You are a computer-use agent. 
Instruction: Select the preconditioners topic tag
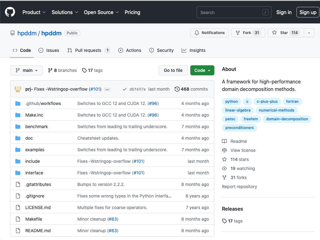pos(239,128)
